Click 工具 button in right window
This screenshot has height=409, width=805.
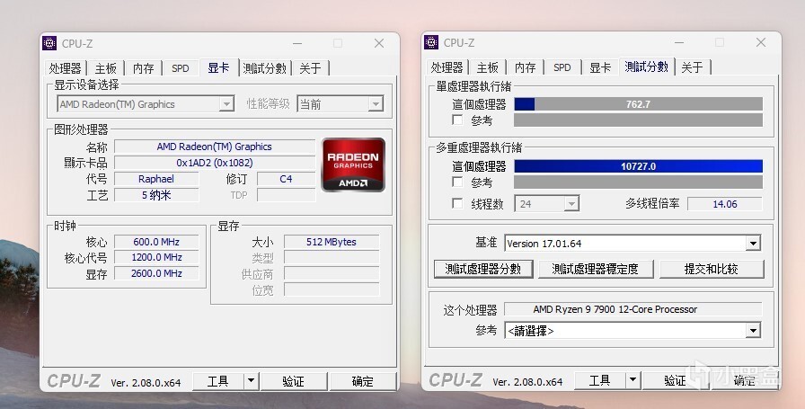click(600, 380)
